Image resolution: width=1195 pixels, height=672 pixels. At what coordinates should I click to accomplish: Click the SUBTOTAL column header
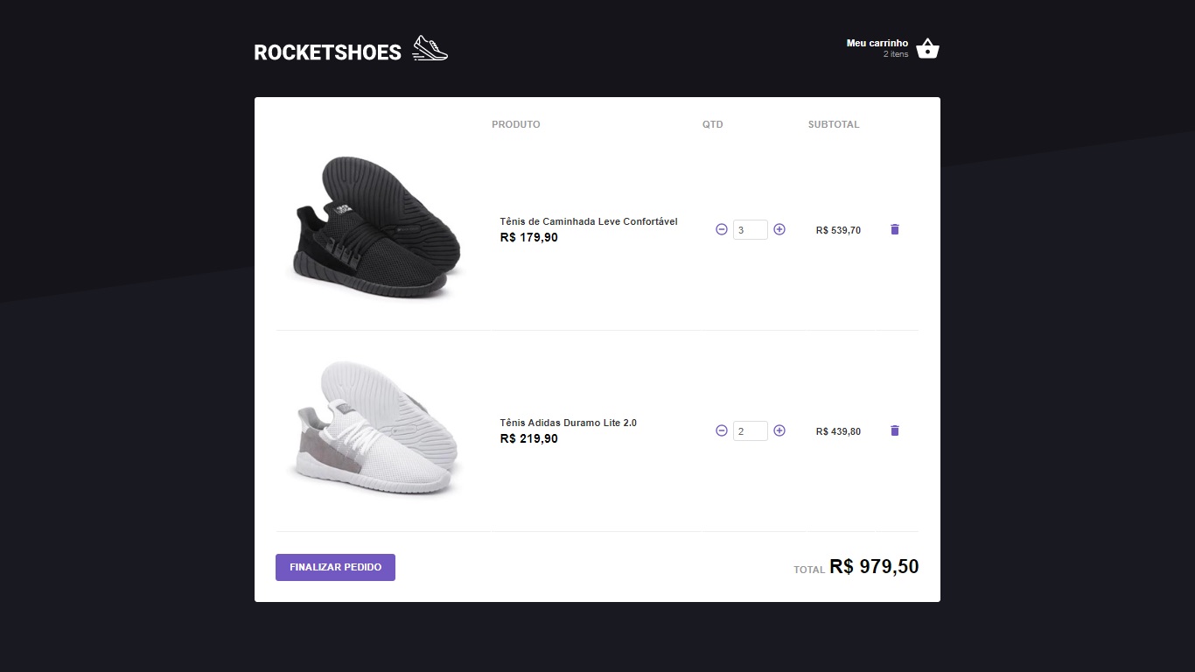[x=833, y=124]
